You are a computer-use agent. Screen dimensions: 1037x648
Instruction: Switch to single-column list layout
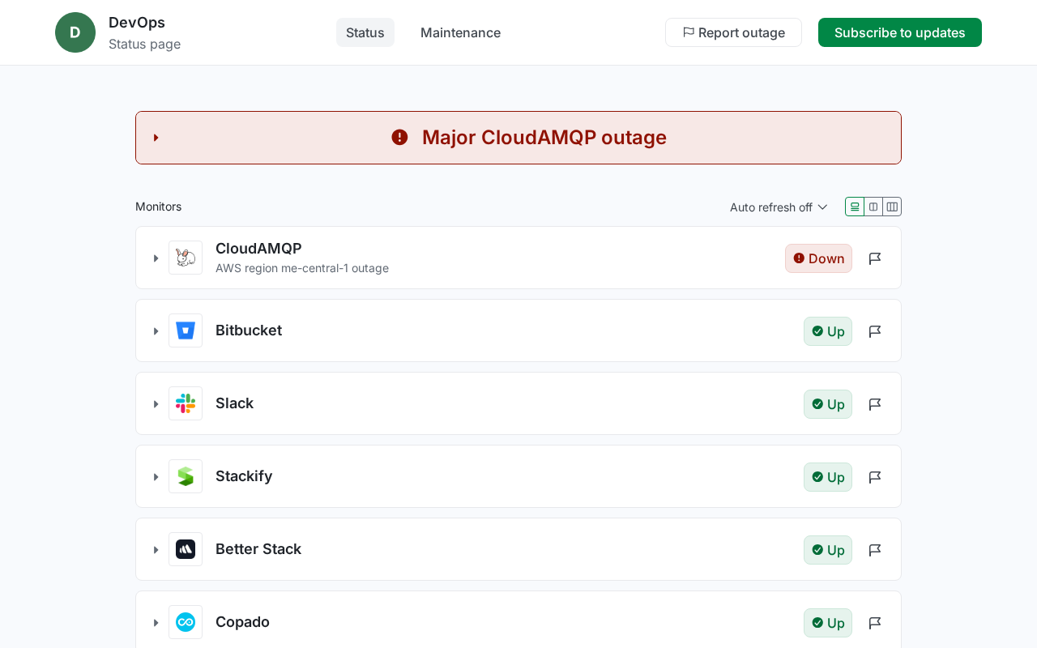click(x=855, y=207)
